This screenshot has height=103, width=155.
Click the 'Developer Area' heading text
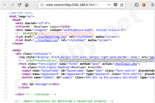click(x=83, y=67)
